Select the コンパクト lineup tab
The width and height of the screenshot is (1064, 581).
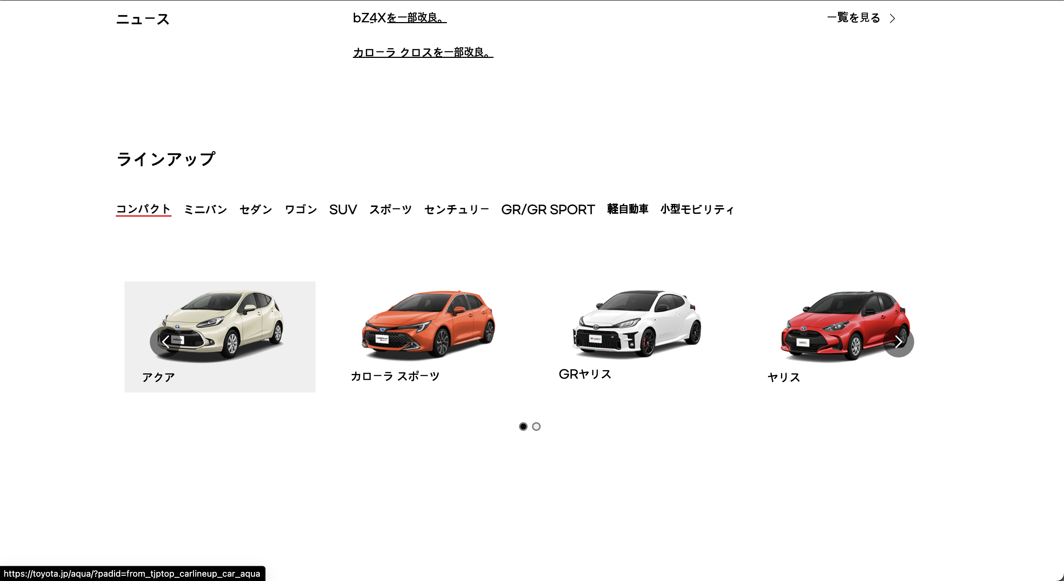coord(143,209)
